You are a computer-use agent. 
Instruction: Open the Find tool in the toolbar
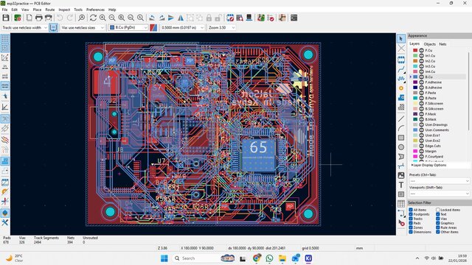pos(81,18)
